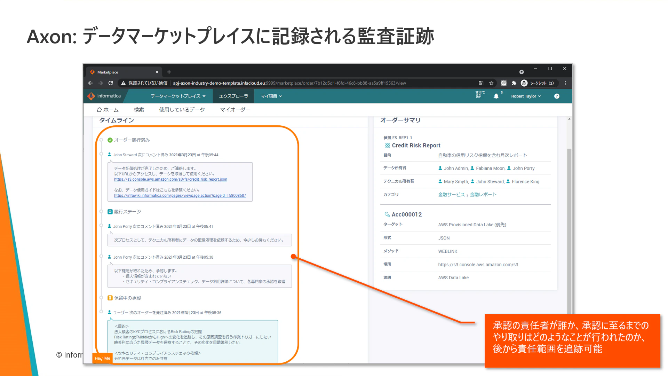668x376 pixels.
Task: Click the AWS Provisioned Data Lake target value
Action: (x=472, y=225)
